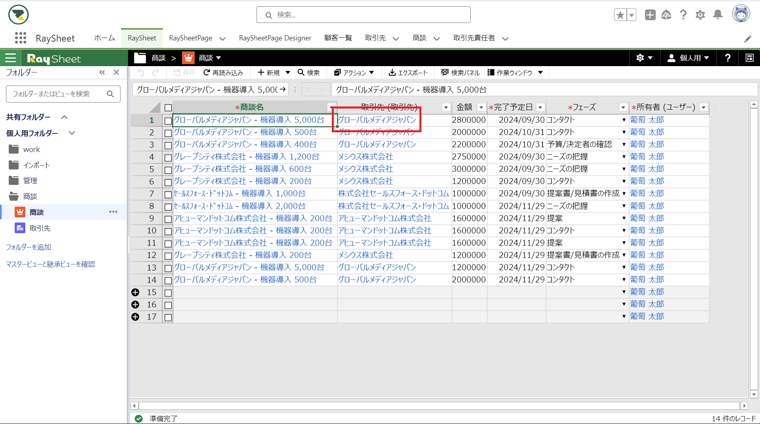The image size is (760, 424).
Task: Open the user avatar menu
Action: 741,14
